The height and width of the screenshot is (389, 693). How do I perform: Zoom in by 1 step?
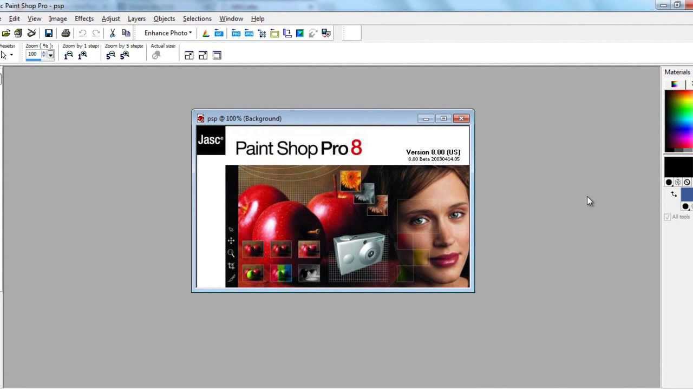pyautogui.click(x=82, y=55)
